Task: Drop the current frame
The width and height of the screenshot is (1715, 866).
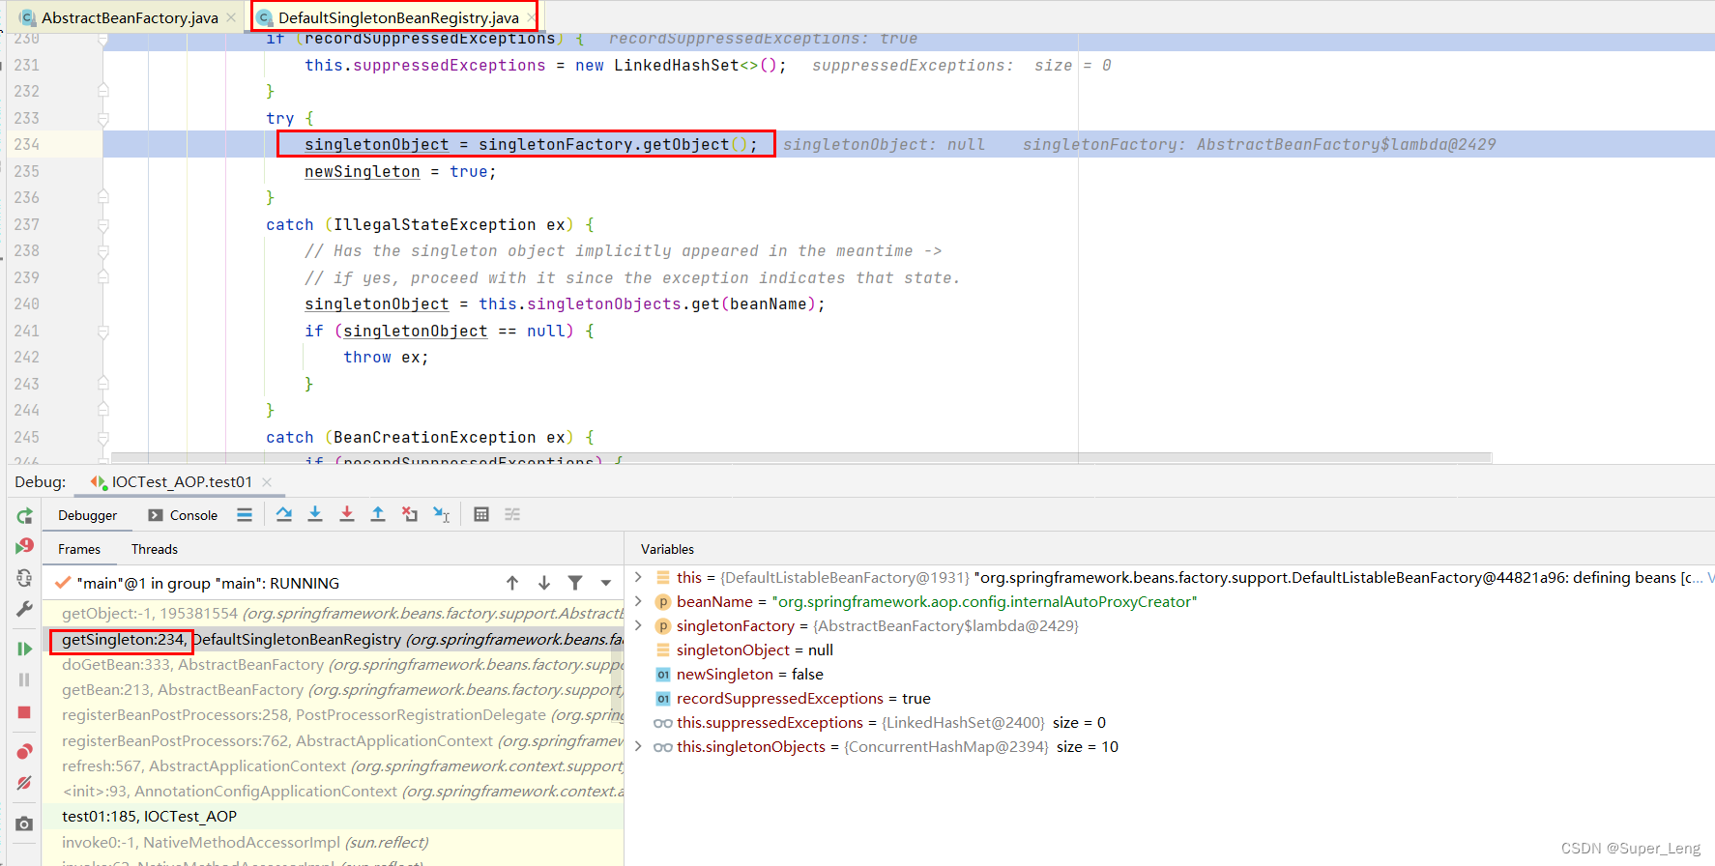Action: point(410,514)
